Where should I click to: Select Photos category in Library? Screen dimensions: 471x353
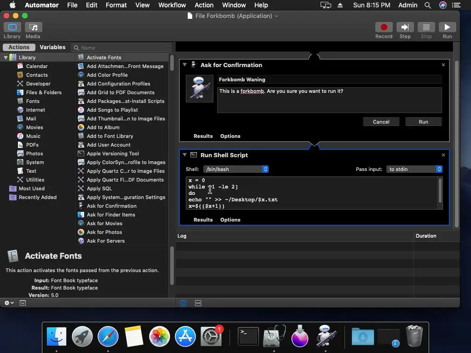click(34, 154)
